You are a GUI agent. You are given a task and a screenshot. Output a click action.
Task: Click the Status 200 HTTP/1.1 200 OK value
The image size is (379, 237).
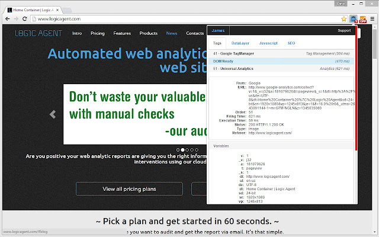tap(266, 125)
